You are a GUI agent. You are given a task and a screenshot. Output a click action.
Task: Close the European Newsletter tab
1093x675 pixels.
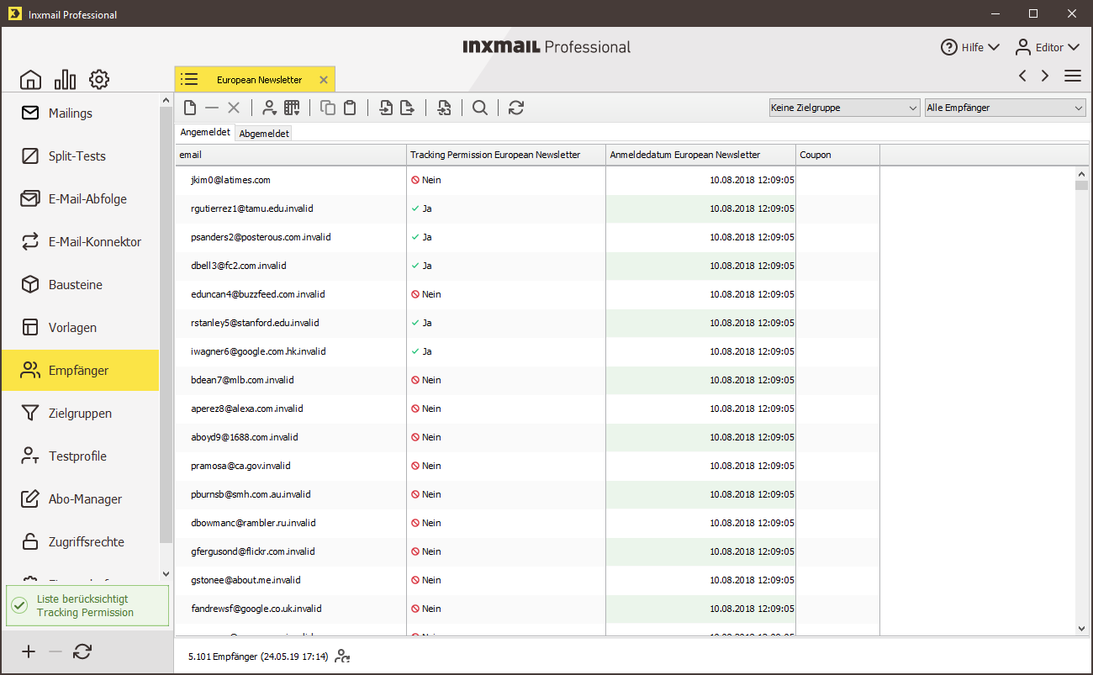point(324,80)
